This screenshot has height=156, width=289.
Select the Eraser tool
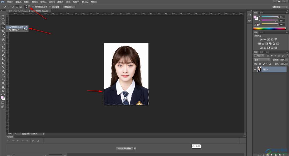[x=3, y=55]
